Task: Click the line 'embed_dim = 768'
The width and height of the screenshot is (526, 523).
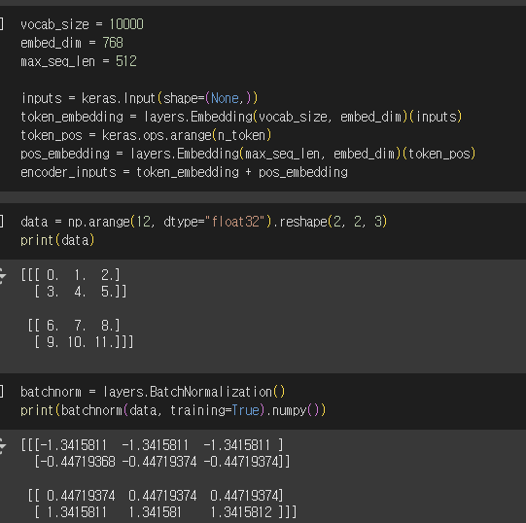Action: [x=72, y=43]
